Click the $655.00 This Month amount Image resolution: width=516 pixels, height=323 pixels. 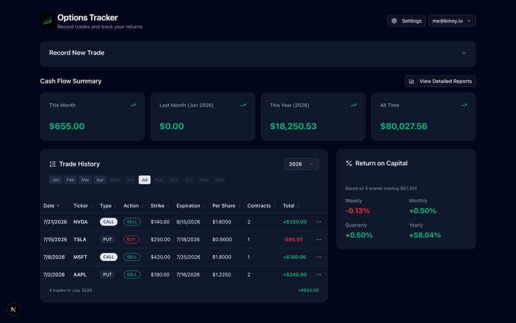(67, 126)
